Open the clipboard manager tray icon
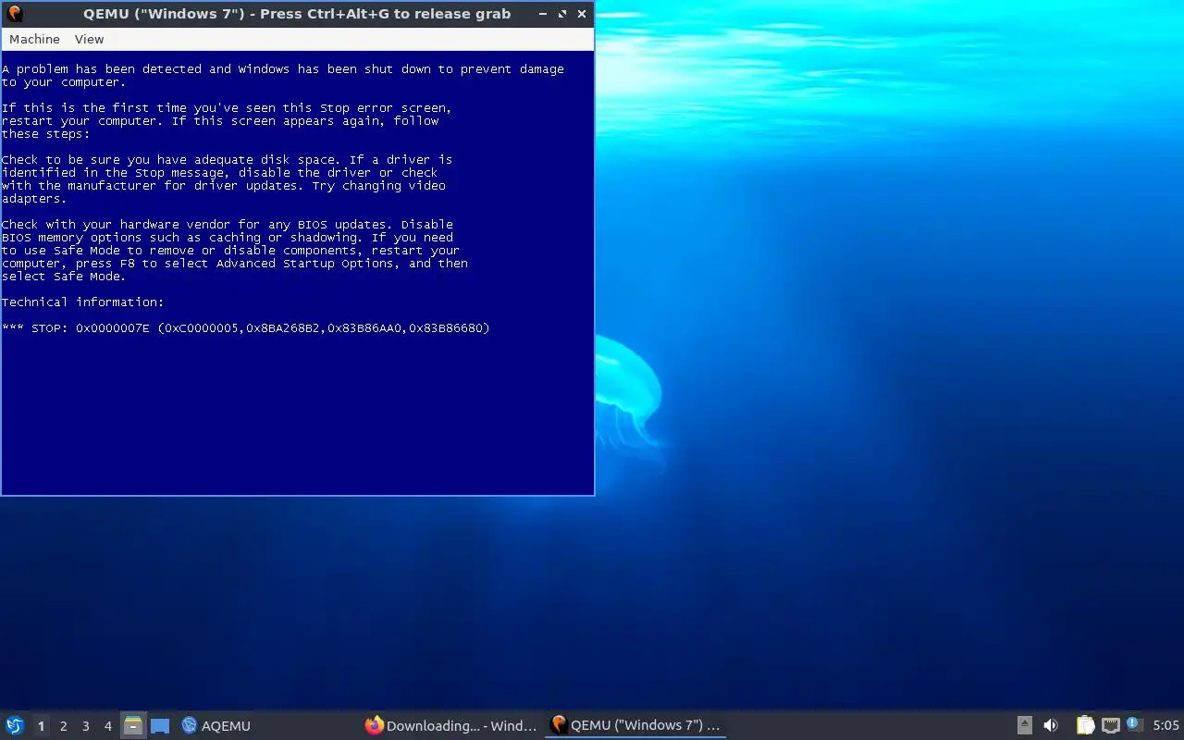Screen dimensions: 1184x740 point(1086,725)
